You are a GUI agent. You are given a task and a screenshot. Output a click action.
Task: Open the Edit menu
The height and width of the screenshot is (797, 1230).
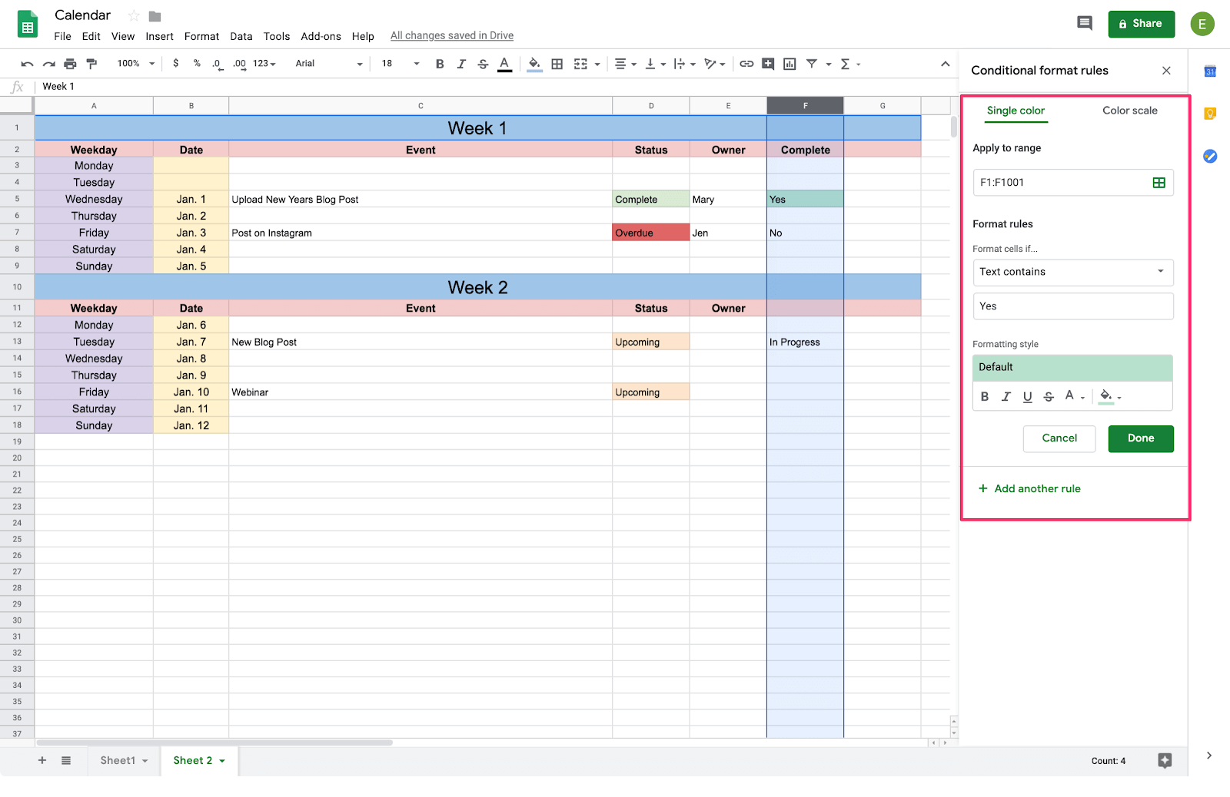pos(91,36)
